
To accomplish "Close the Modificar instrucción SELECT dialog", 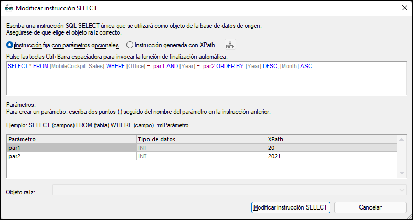I will coord(404,8).
